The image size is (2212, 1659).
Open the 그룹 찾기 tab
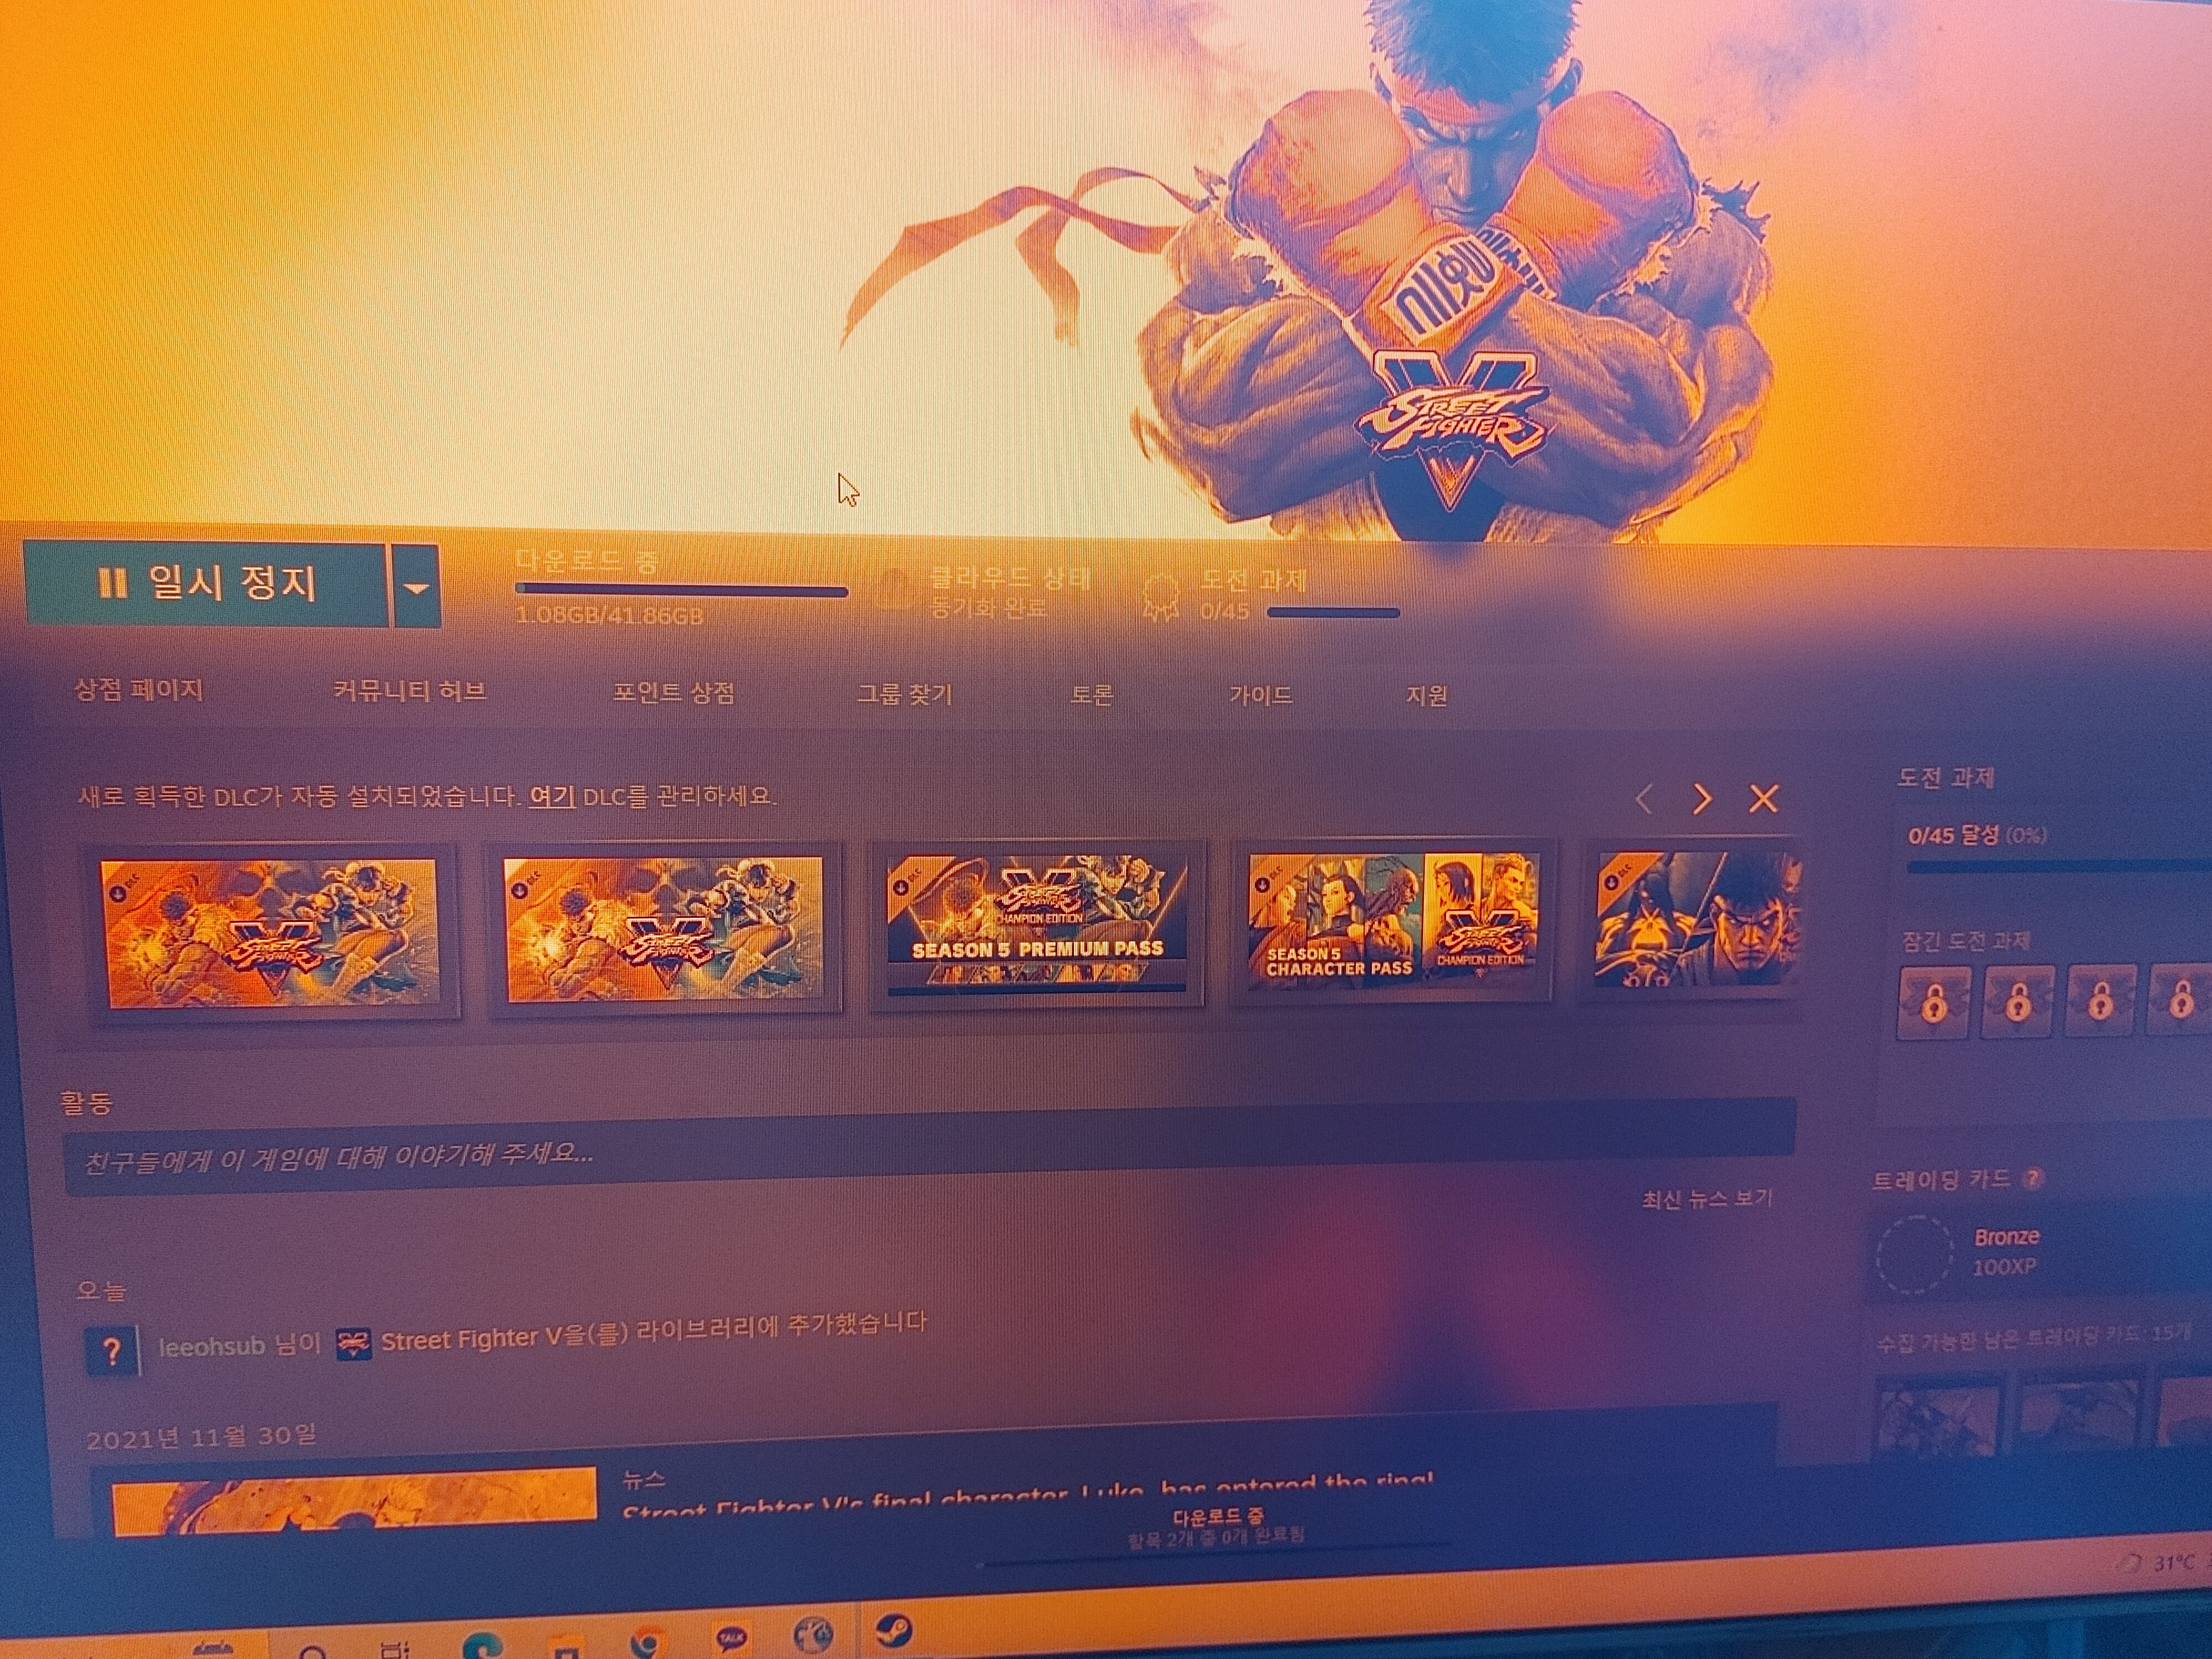point(905,694)
